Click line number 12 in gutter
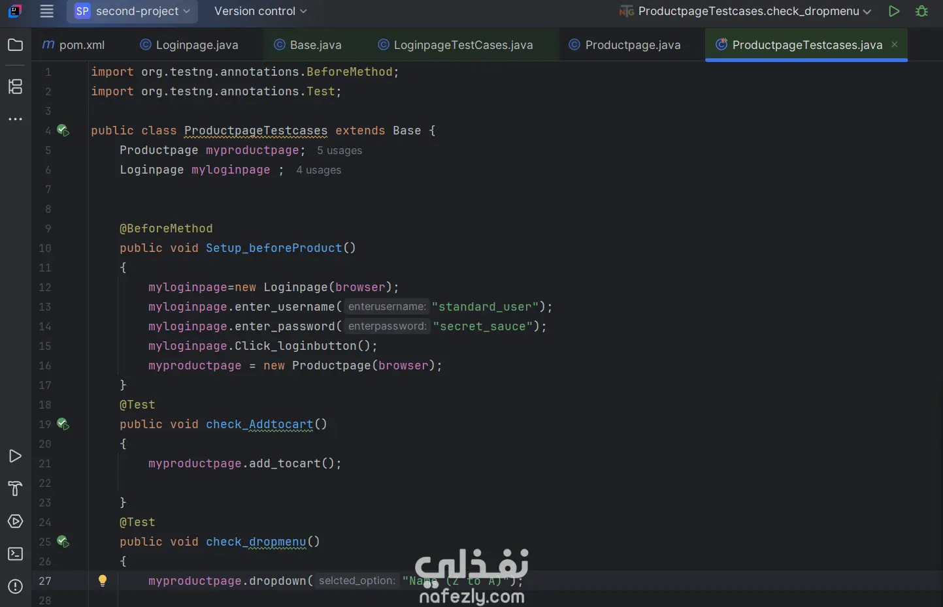Image resolution: width=943 pixels, height=607 pixels. (x=44, y=287)
